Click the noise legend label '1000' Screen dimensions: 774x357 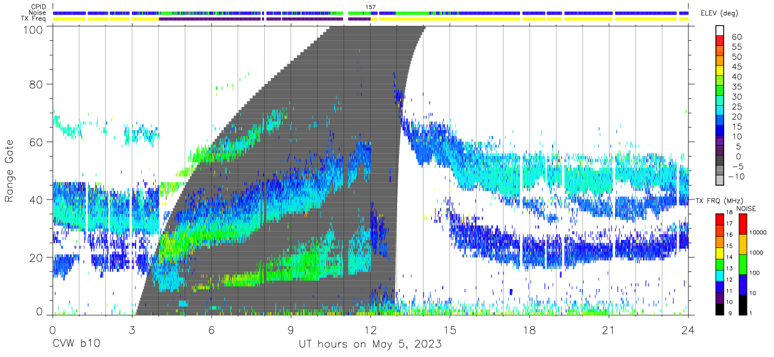pos(756,252)
